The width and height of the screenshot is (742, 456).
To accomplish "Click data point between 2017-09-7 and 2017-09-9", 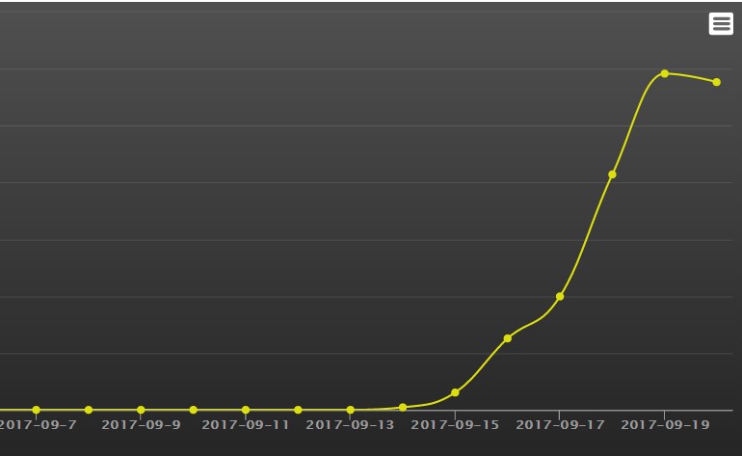I will coord(89,410).
